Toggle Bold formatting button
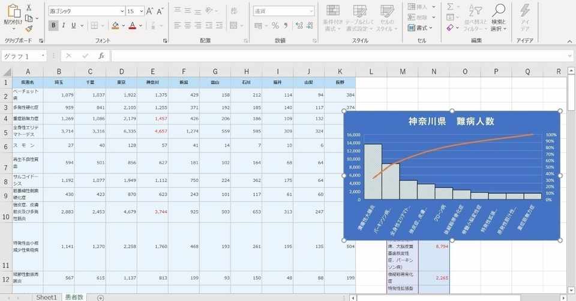The image size is (576, 301). click(x=53, y=25)
